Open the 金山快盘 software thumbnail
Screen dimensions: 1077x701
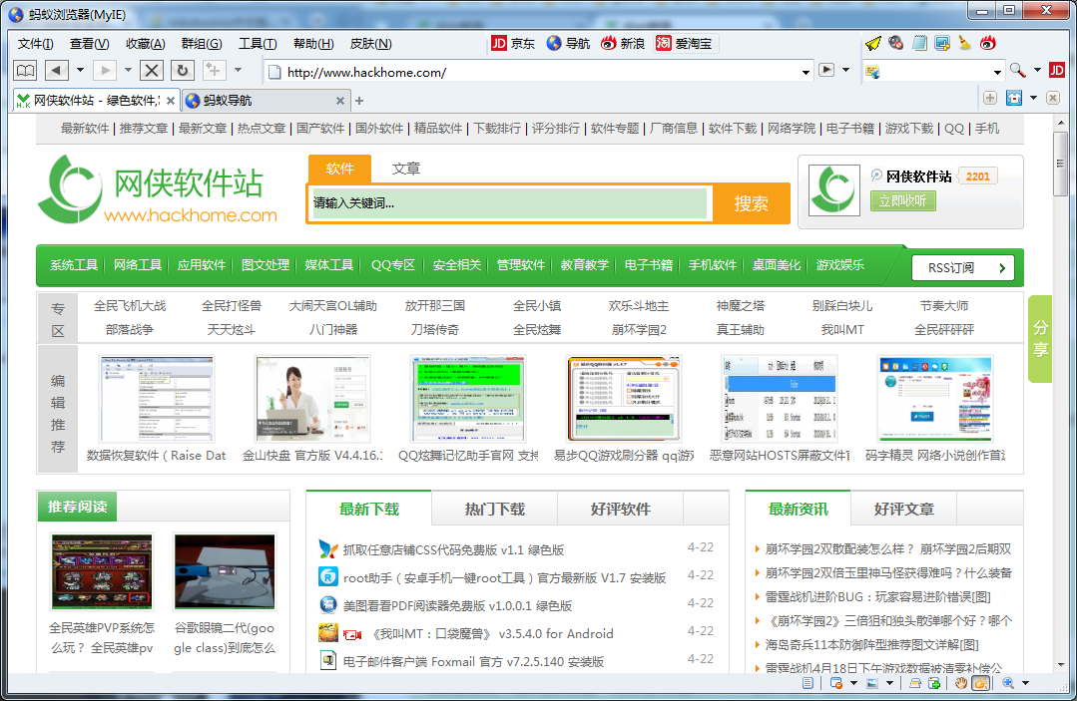(312, 398)
